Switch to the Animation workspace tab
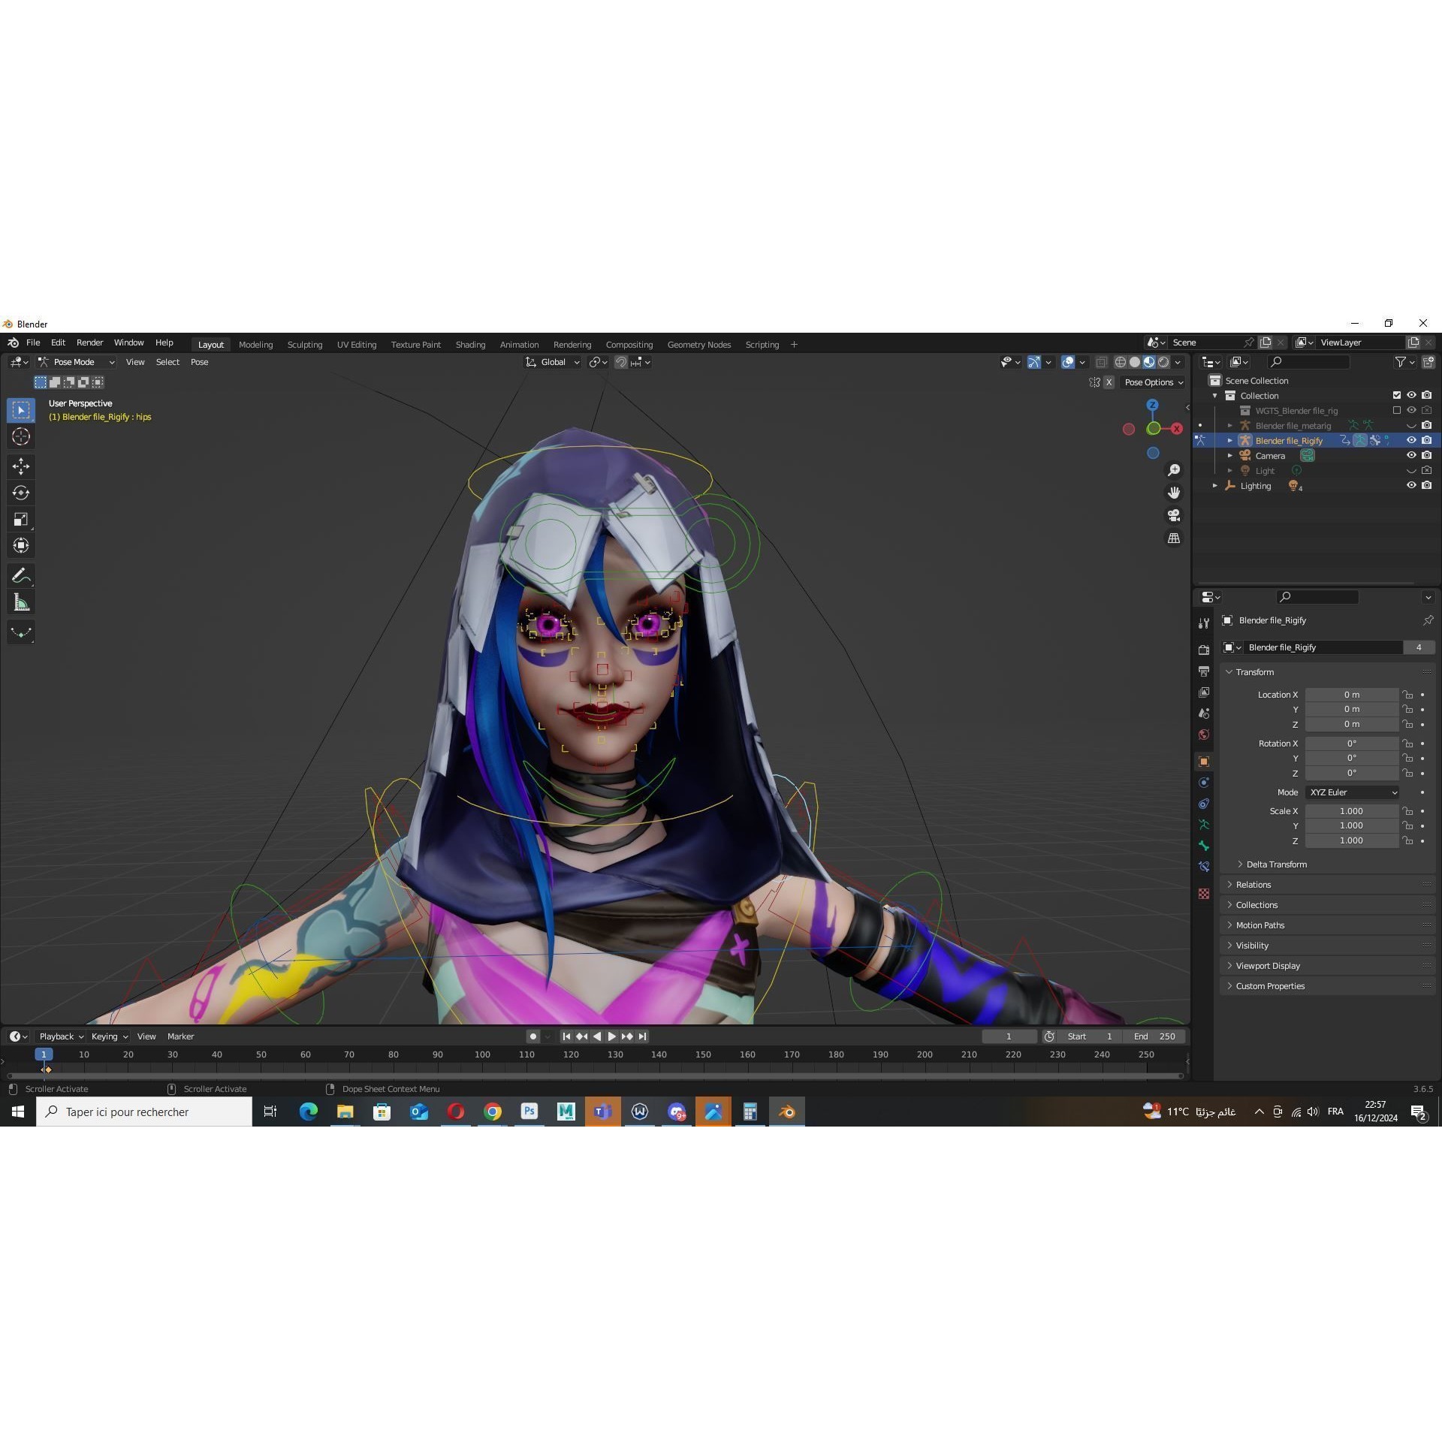 click(519, 345)
